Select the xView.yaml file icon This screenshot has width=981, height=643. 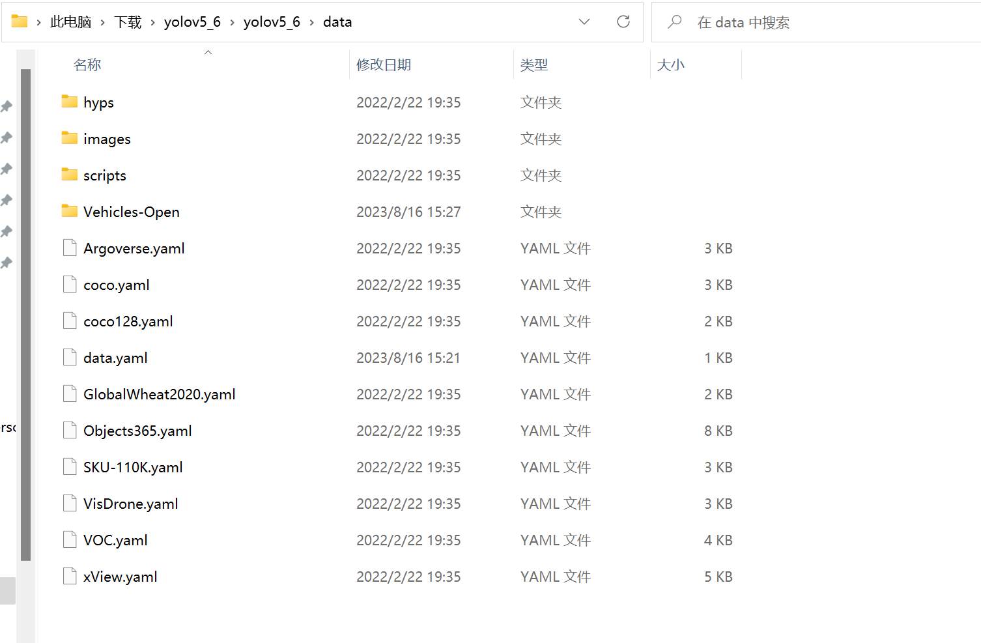[x=70, y=576]
